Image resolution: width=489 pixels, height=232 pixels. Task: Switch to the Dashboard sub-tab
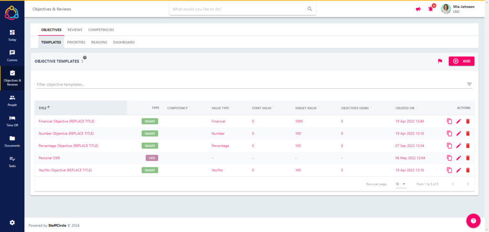click(x=124, y=42)
